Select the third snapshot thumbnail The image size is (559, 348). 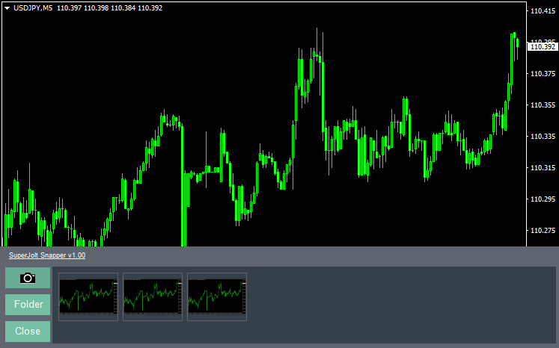[x=217, y=296]
